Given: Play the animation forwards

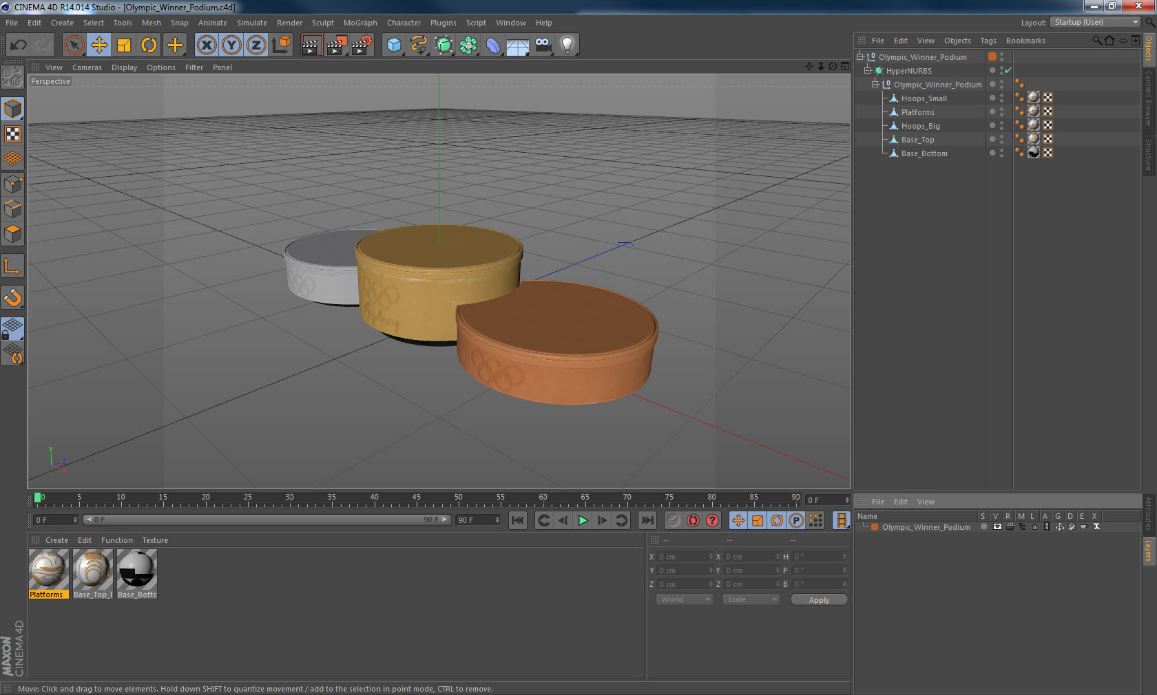Looking at the screenshot, I should [x=583, y=520].
